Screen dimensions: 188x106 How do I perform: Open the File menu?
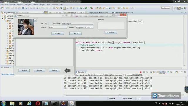2,5
